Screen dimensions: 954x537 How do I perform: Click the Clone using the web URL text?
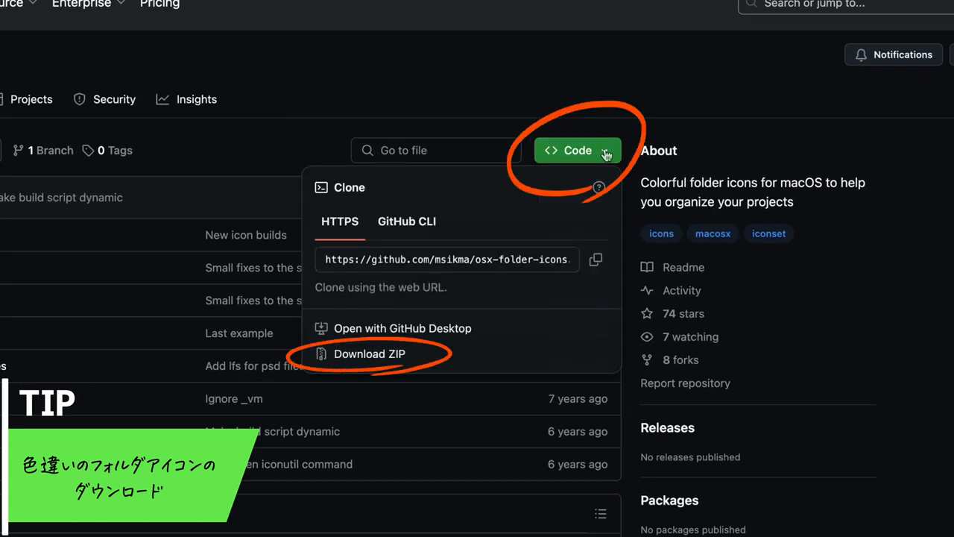click(x=381, y=287)
